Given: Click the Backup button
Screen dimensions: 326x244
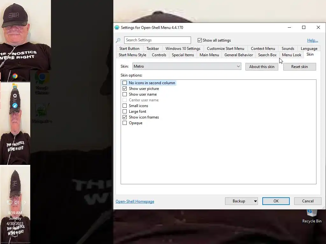Looking at the screenshot, I should point(239,201).
